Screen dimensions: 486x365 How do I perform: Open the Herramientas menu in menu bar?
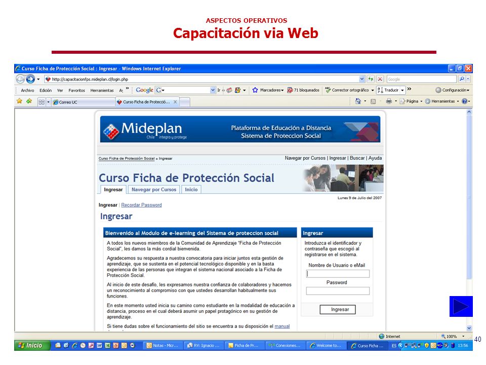102,90
